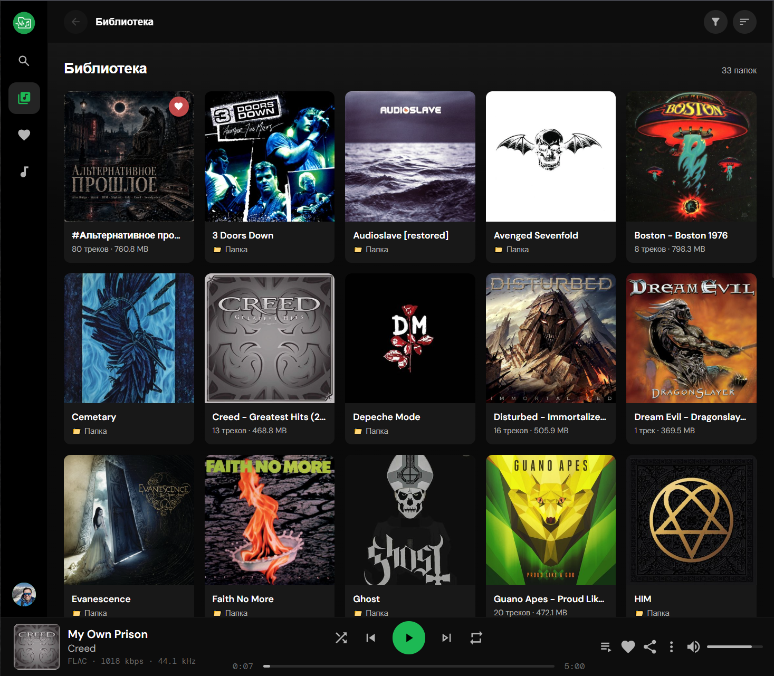Open Guano Apes album cover
This screenshot has width=774, height=676.
[x=551, y=520]
